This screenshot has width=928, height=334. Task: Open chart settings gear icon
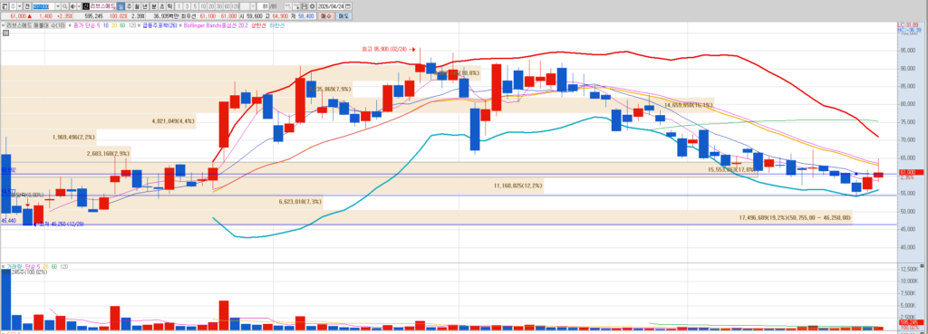pos(312,6)
